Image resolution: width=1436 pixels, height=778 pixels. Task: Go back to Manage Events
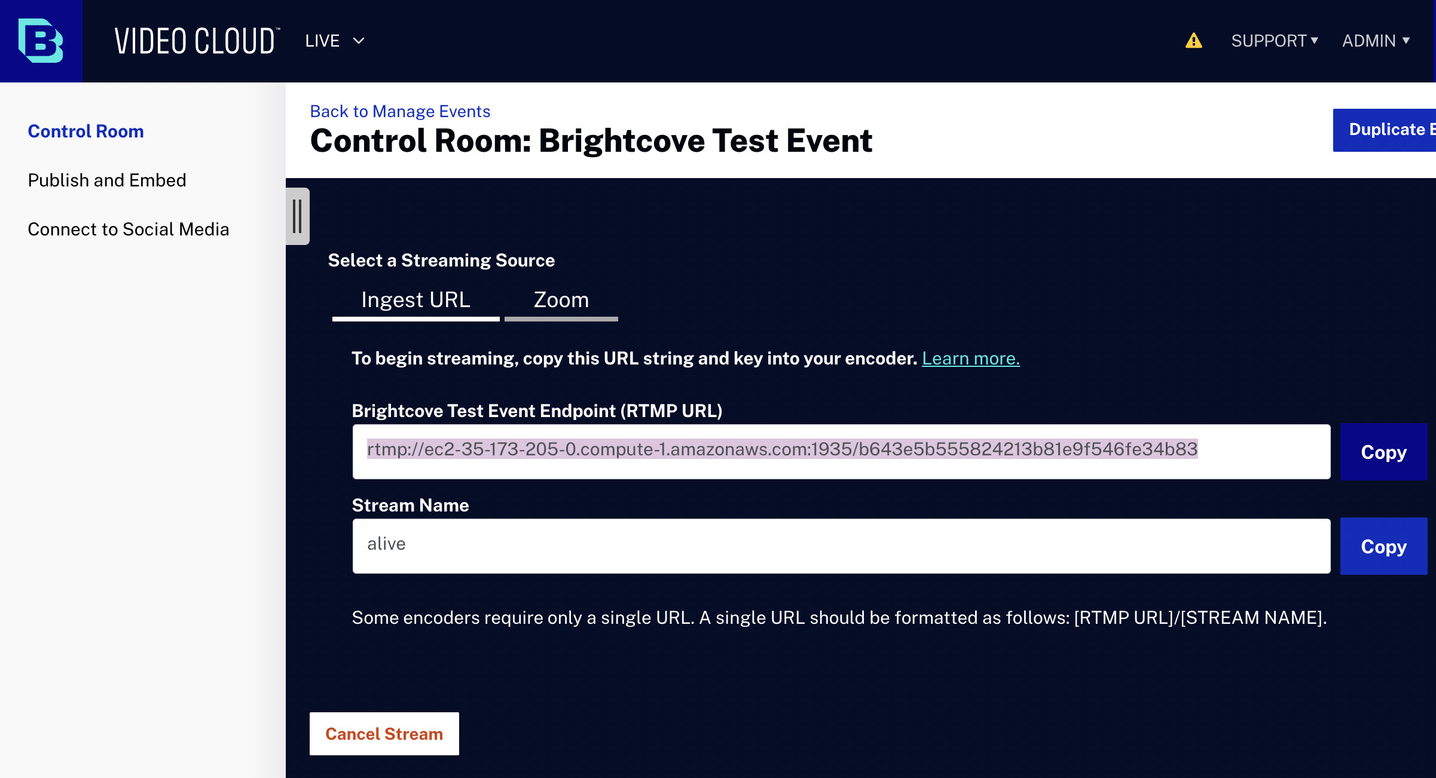[x=400, y=111]
